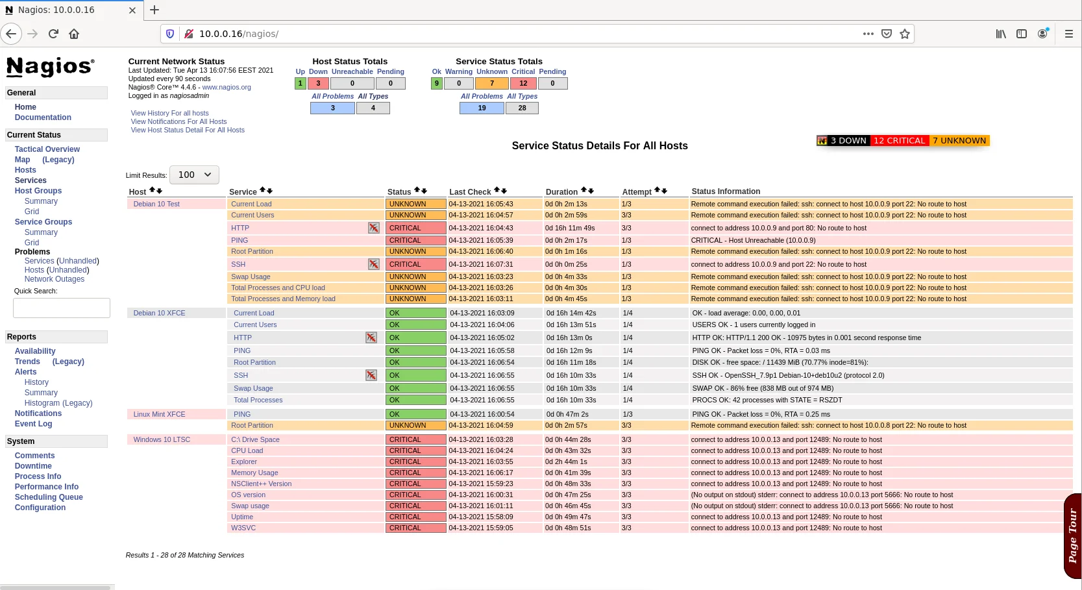
Task: Sort Duration column ascending arrow
Action: pyautogui.click(x=584, y=190)
